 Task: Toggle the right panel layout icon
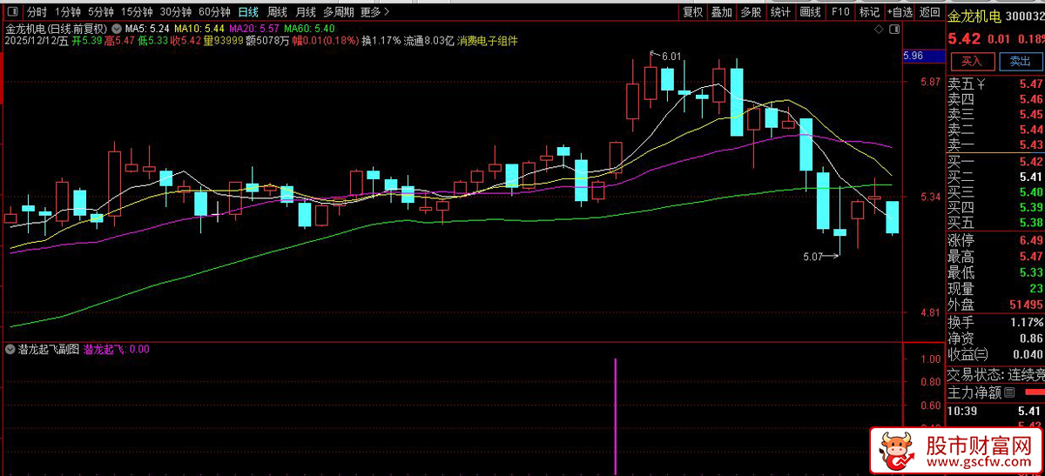[x=894, y=29]
